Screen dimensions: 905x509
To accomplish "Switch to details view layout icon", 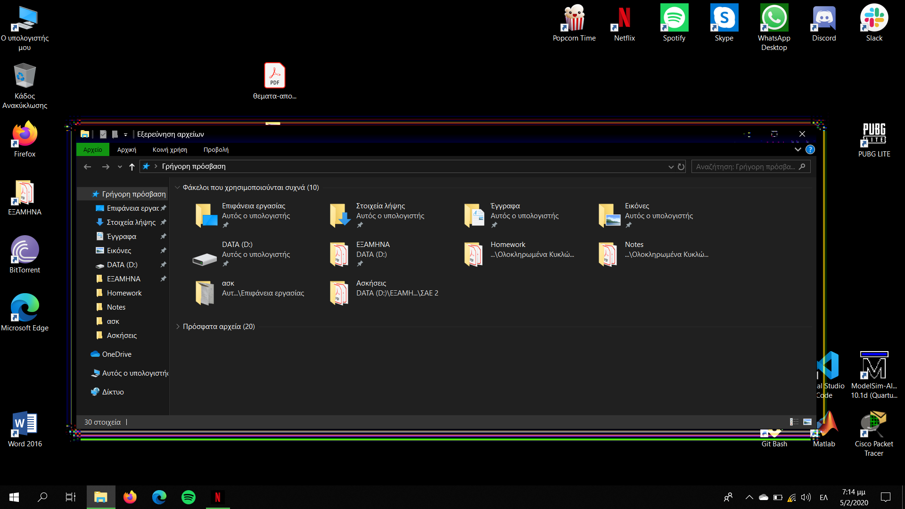I will (794, 422).
